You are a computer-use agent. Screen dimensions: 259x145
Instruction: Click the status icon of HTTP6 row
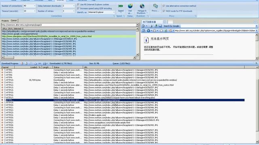pyautogui.click(x=2, y=70)
